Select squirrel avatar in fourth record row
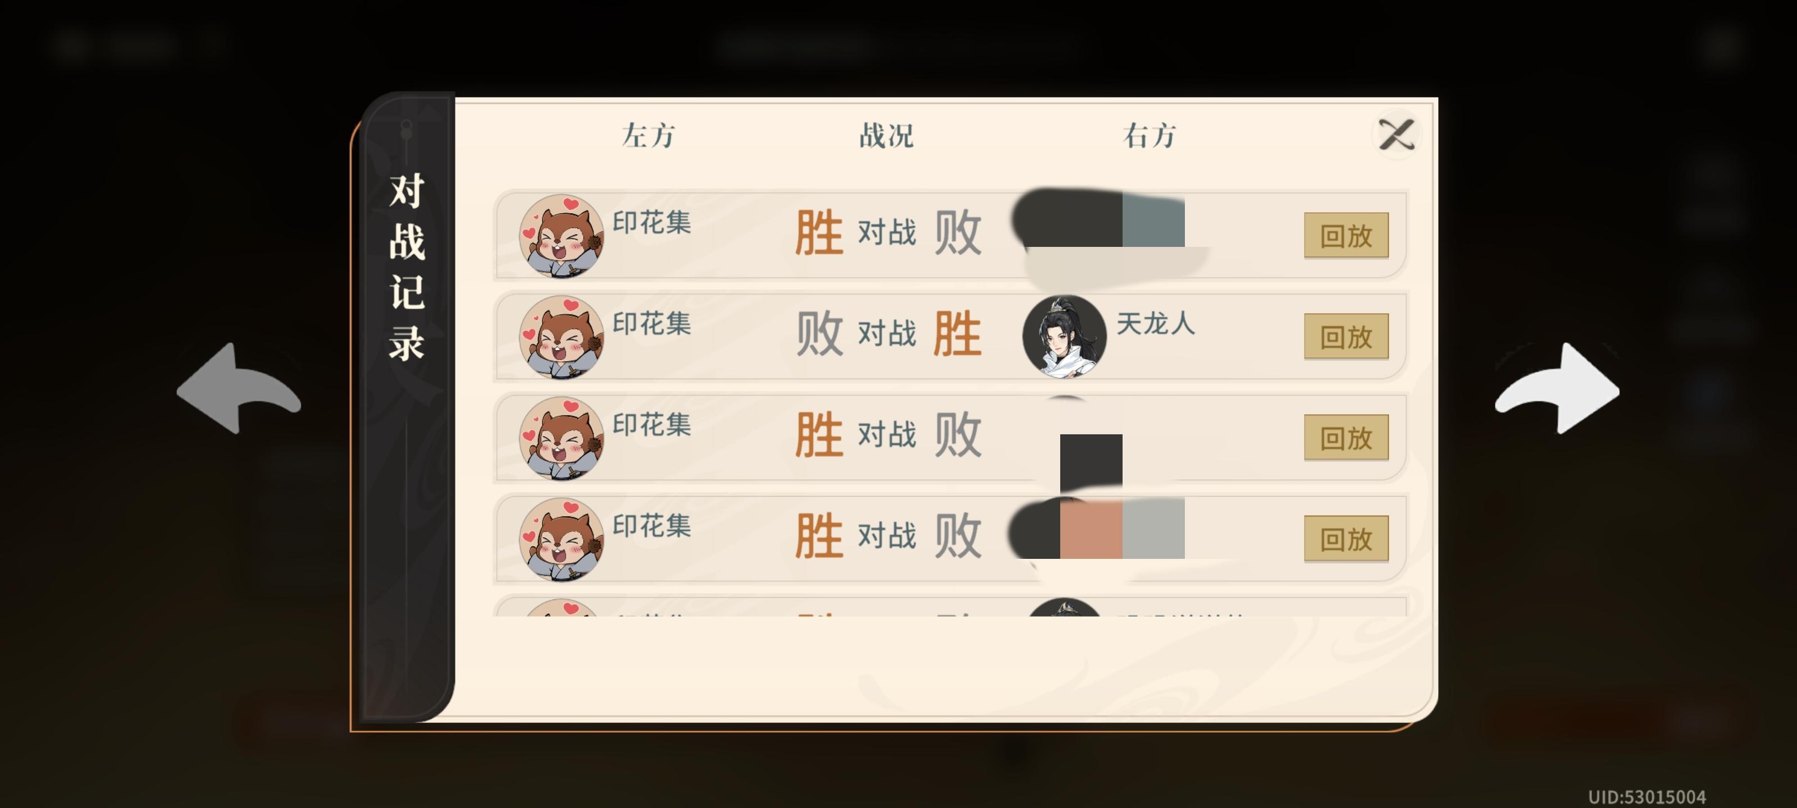This screenshot has width=1797, height=808. 562,540
